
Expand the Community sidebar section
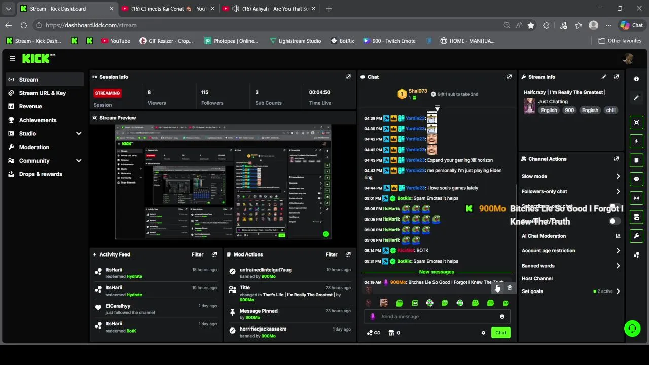(79, 161)
